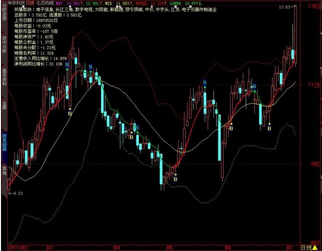Click the S sell marker in May
Image resolution: width=322 pixels, height=251 pixels.
(205, 82)
